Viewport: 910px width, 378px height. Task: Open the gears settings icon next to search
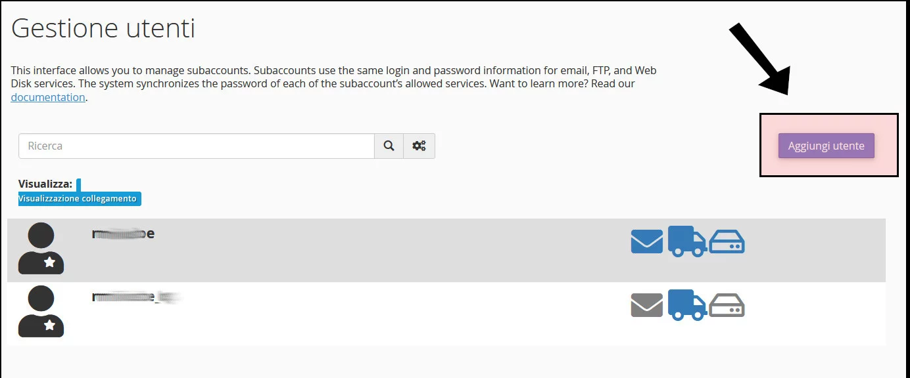point(419,146)
